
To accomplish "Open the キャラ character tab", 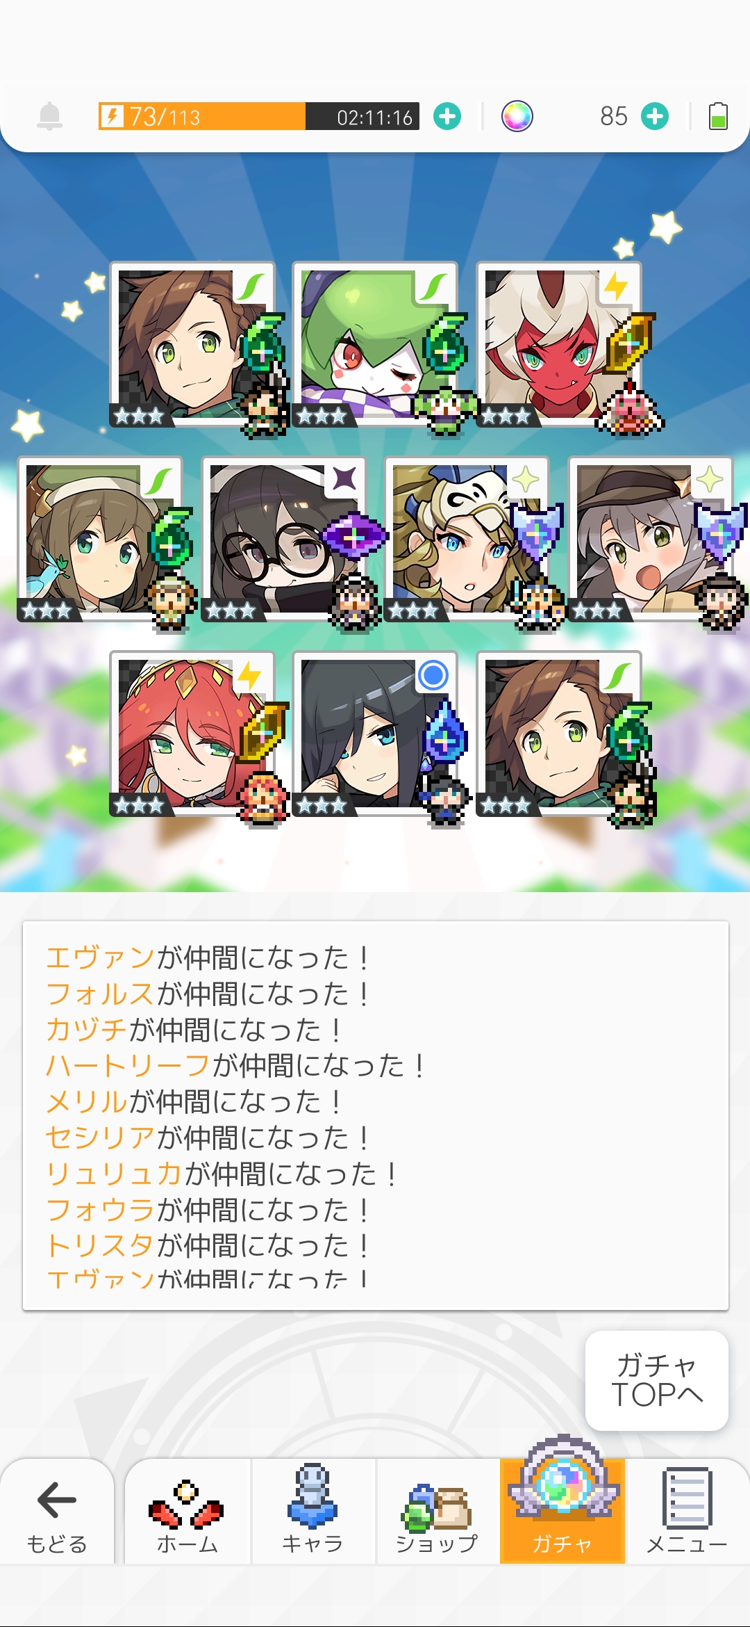I will (x=312, y=1512).
